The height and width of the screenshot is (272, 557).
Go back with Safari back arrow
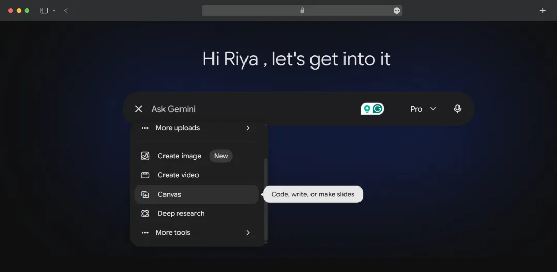tap(66, 11)
